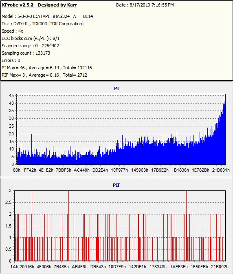This screenshot has height=274, width=233.
Task: Click the DB543h label on PIF axis
Action: 98,267
